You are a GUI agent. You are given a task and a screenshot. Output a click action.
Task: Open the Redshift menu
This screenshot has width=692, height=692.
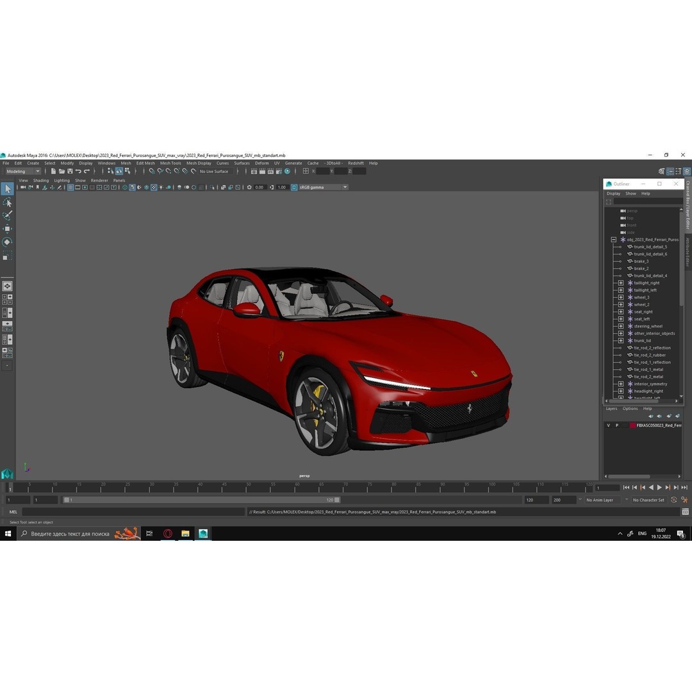pos(356,163)
